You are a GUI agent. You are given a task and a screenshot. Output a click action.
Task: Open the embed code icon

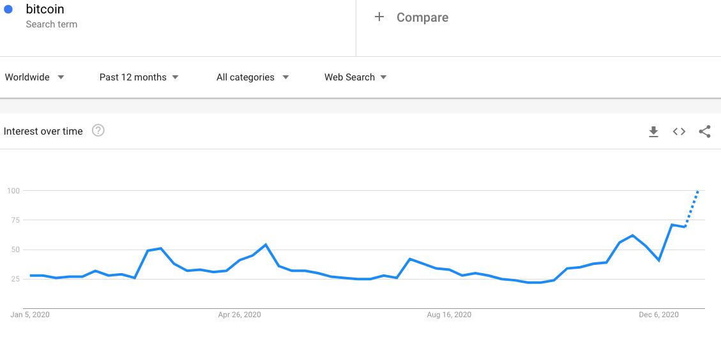click(x=679, y=131)
